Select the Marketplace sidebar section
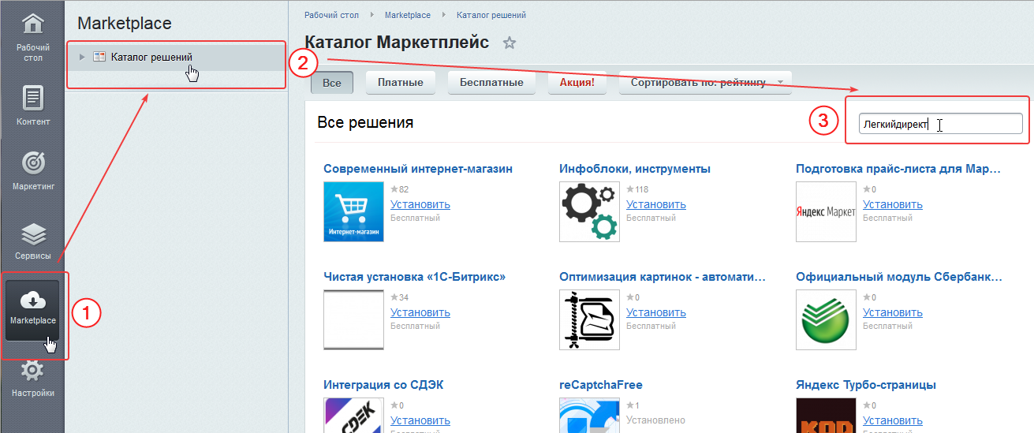Screen dimensions: 1034x433 pos(33,310)
